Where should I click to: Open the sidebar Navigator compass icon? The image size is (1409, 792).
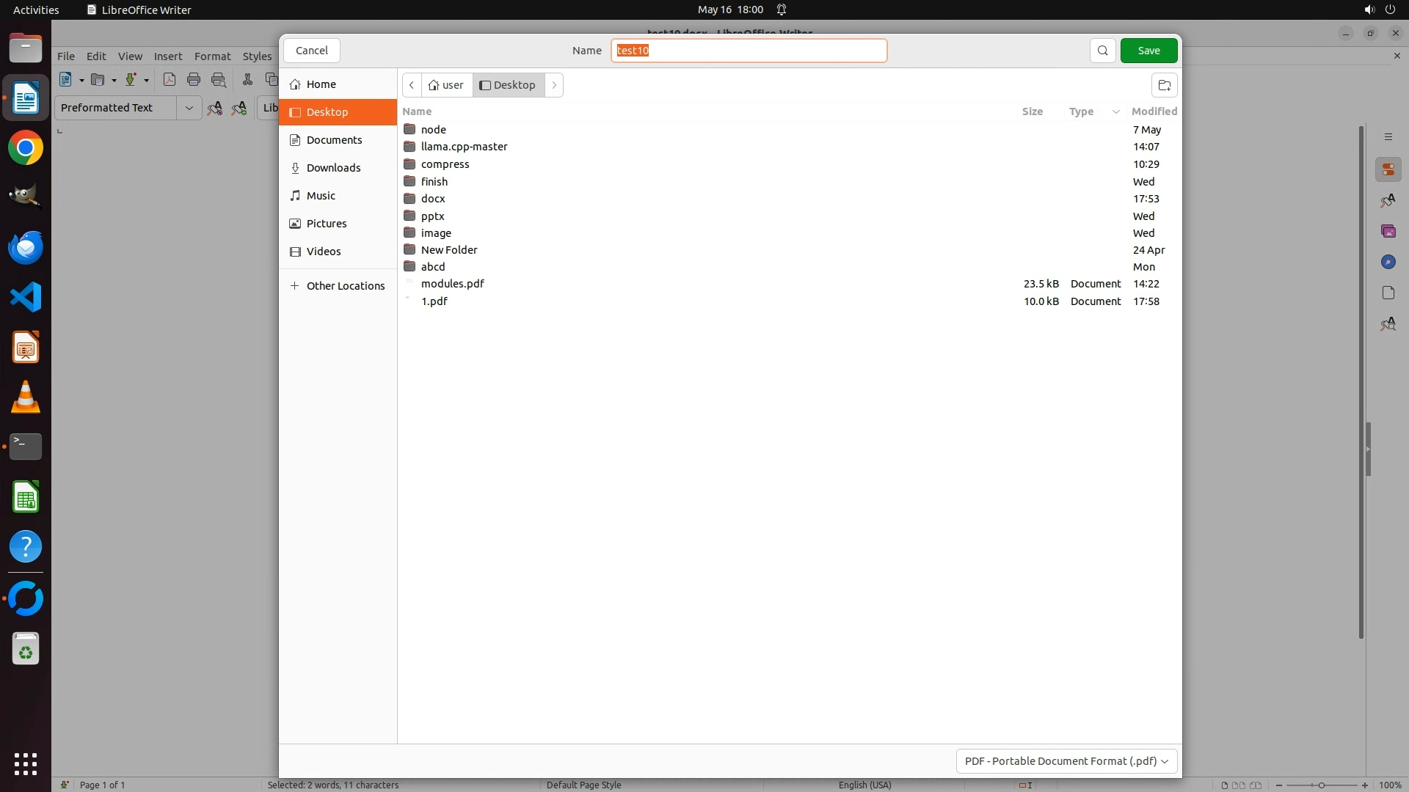pos(1388,263)
